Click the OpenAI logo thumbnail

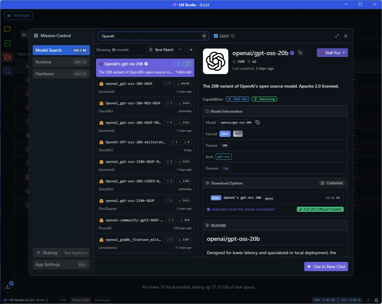[x=215, y=61]
